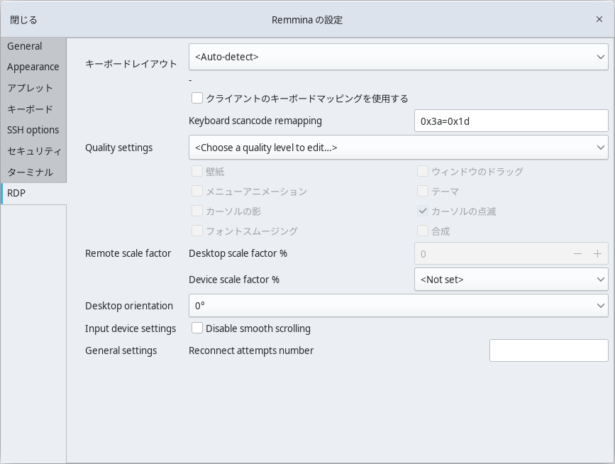Viewport: 615px width, 464px height.
Task: Switch to the SSH options tab
Action: pyautogui.click(x=32, y=129)
